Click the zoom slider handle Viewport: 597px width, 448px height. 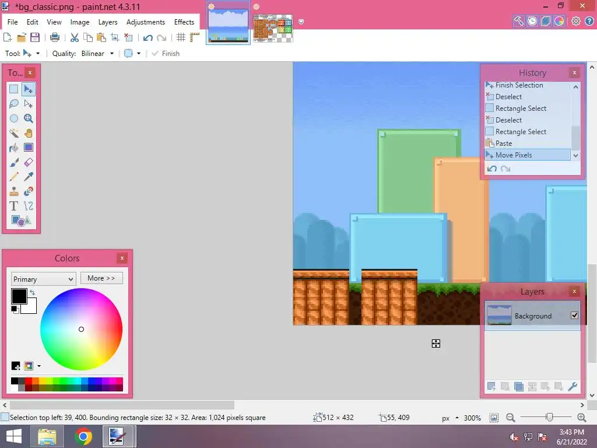click(549, 417)
